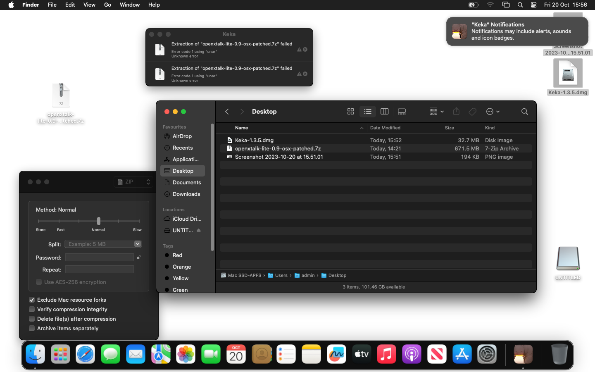This screenshot has width=595, height=372.
Task: Open Keka from the Dock
Action: click(523, 354)
